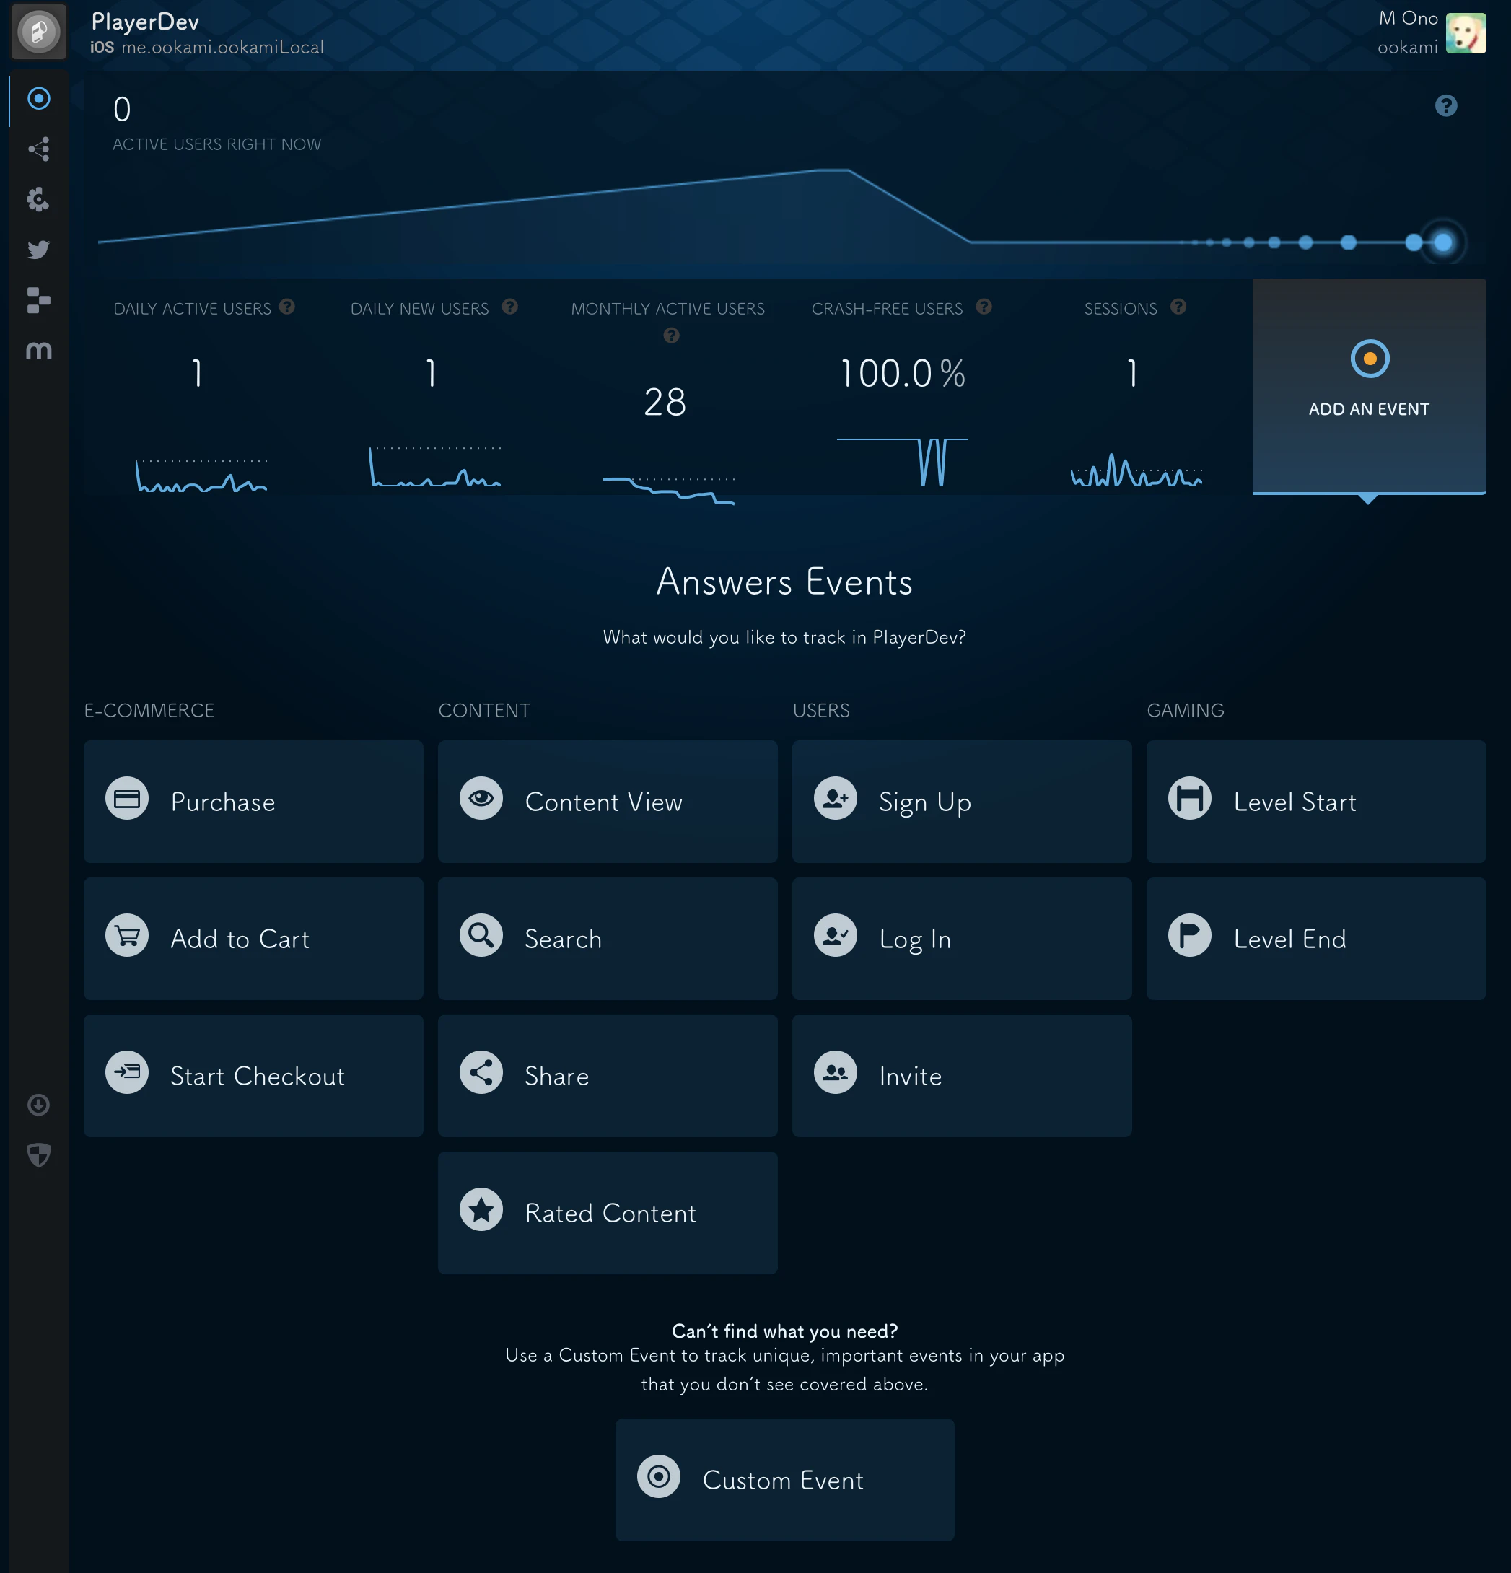Open the MoPub sidebar icon
The height and width of the screenshot is (1573, 1511).
[x=38, y=351]
